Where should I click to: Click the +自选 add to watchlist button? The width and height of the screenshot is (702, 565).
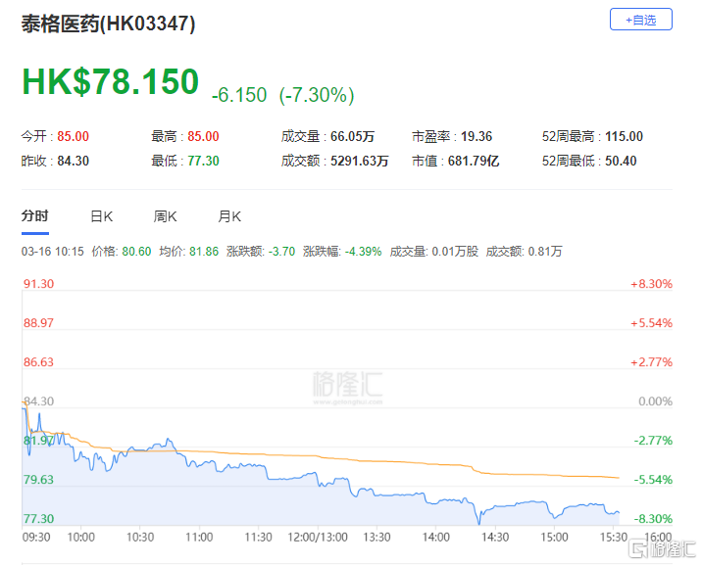[x=640, y=20]
